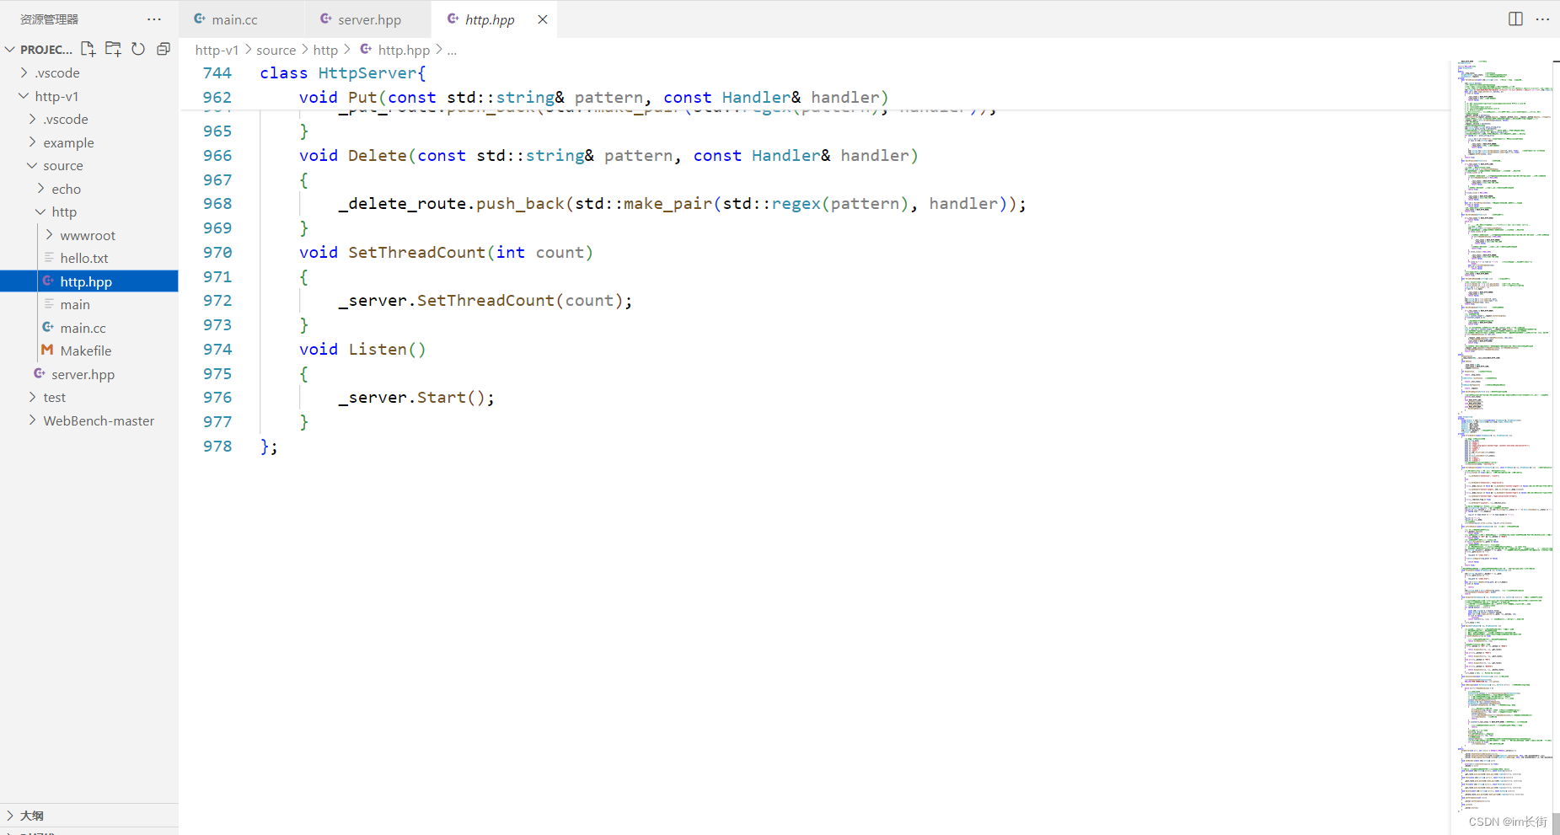
Task: Click the breadcrumb ellipsis symbol segment
Action: [452, 50]
